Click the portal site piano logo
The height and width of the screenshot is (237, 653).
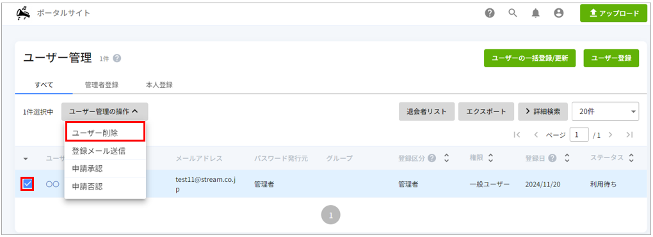23,13
